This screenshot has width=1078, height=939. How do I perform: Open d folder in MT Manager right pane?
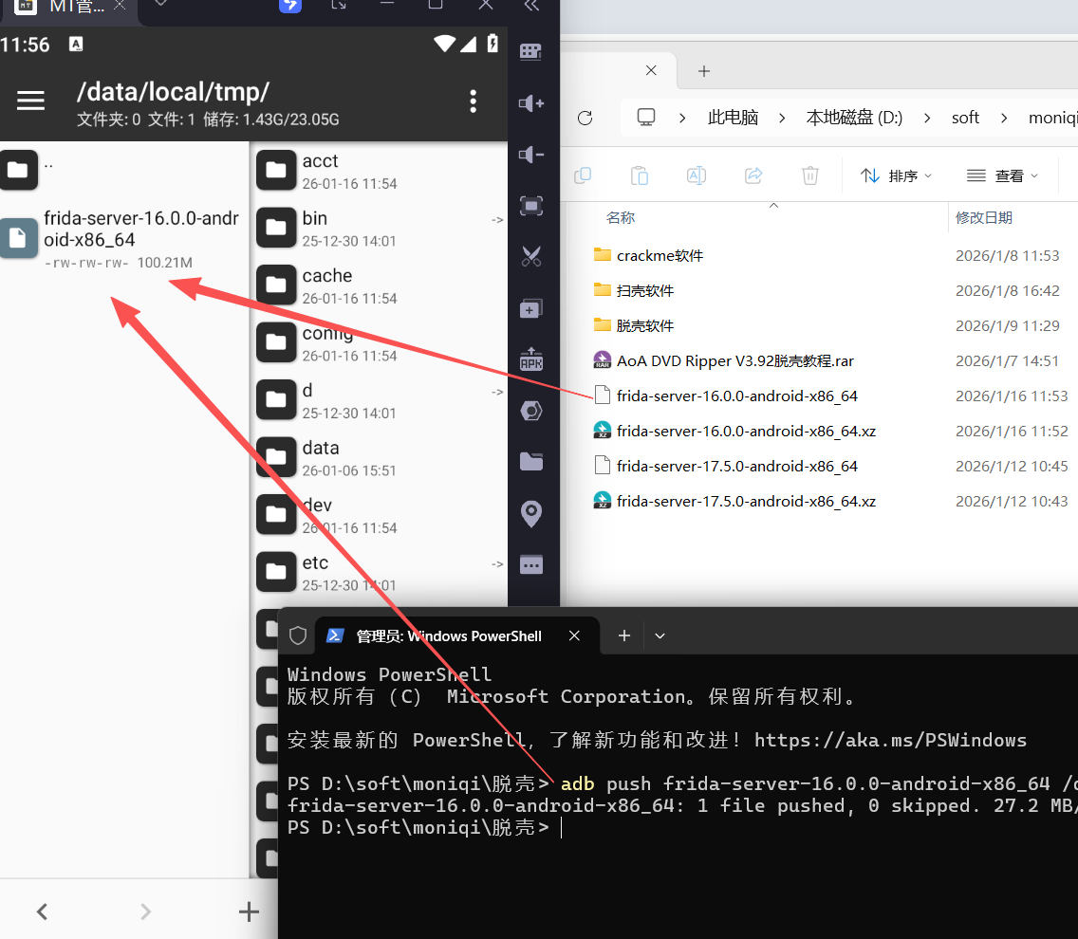click(381, 400)
